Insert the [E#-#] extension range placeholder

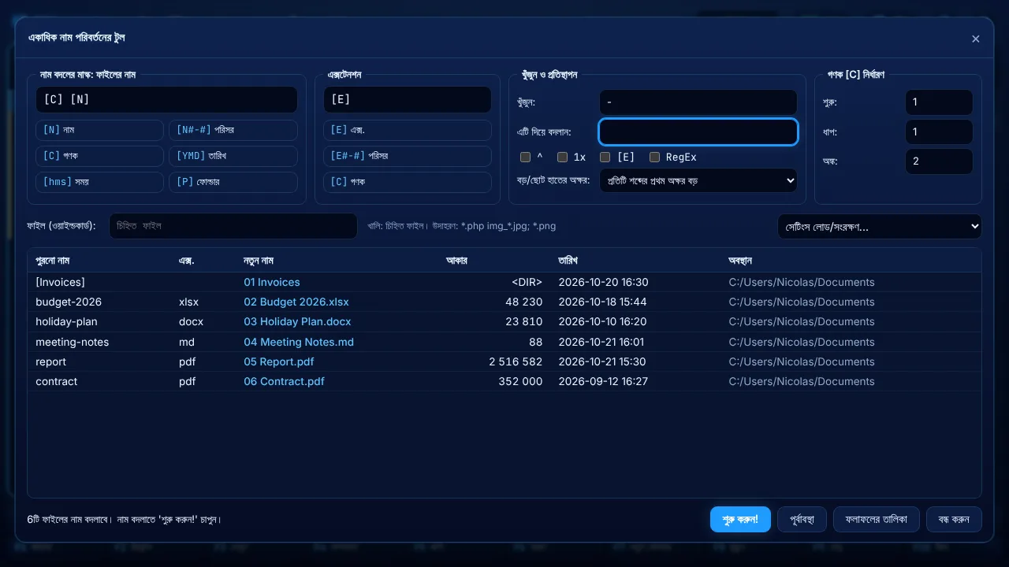pyautogui.click(x=408, y=156)
